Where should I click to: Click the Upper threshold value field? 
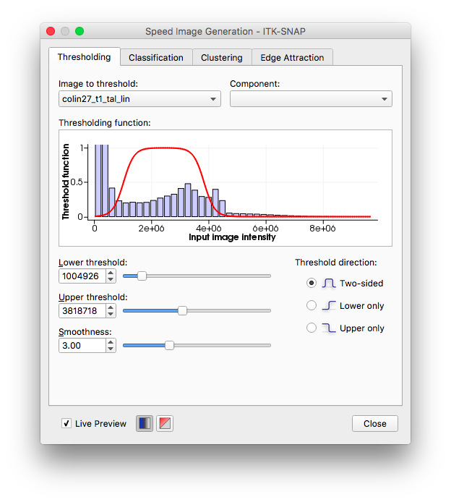coord(82,311)
